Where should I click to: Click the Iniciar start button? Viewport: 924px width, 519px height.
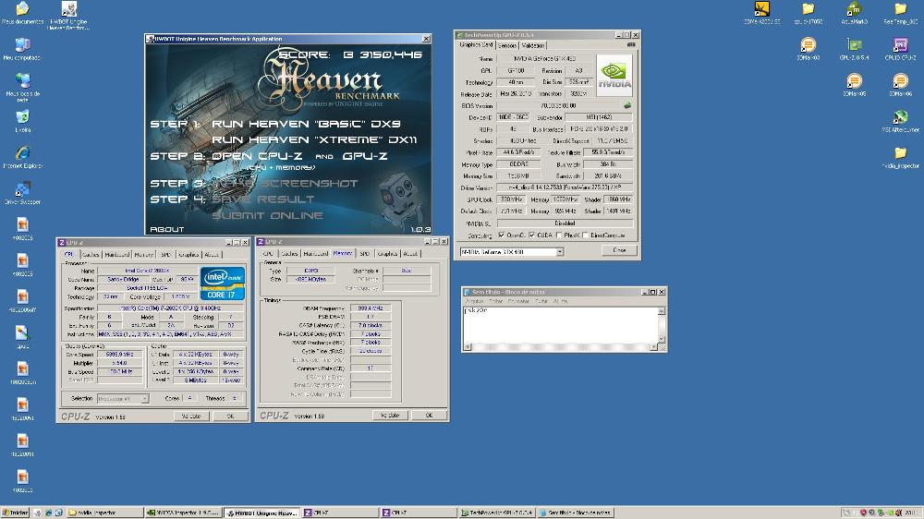[x=15, y=513]
